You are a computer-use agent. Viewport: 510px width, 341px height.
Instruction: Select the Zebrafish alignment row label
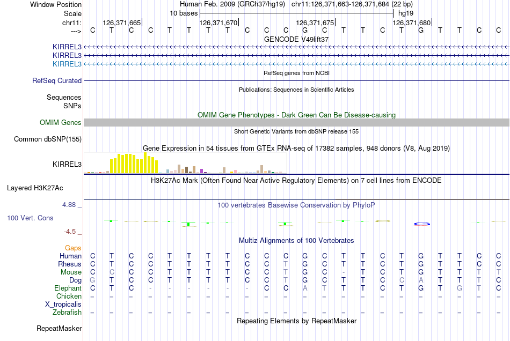(x=67, y=313)
